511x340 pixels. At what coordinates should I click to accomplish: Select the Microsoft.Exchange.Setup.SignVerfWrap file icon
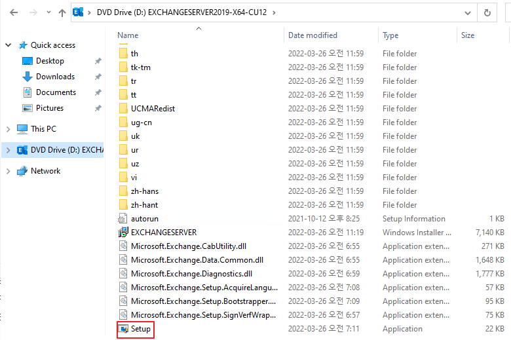click(123, 315)
